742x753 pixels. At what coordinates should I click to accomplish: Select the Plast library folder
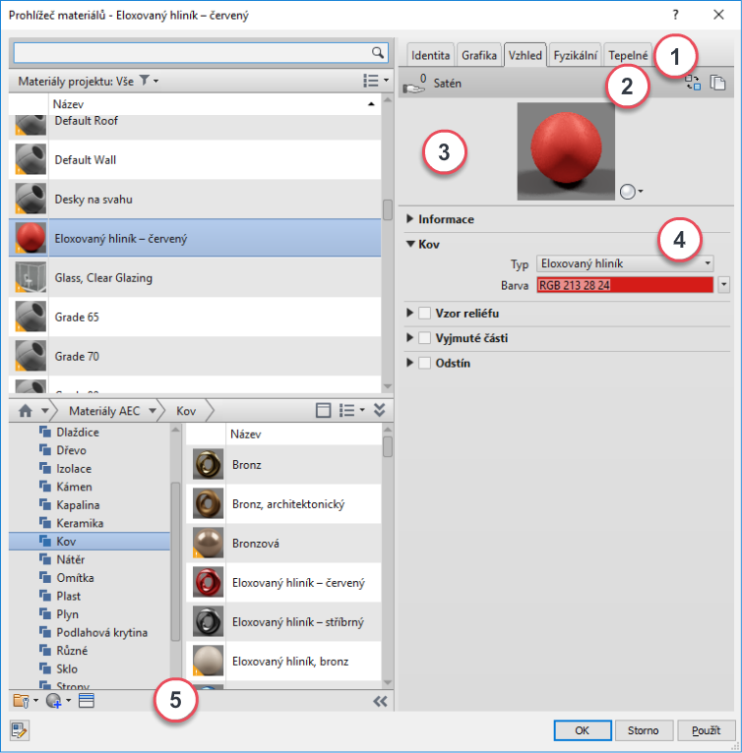pyautogui.click(x=68, y=596)
